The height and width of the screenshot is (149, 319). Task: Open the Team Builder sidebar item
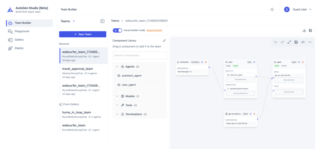29,23
